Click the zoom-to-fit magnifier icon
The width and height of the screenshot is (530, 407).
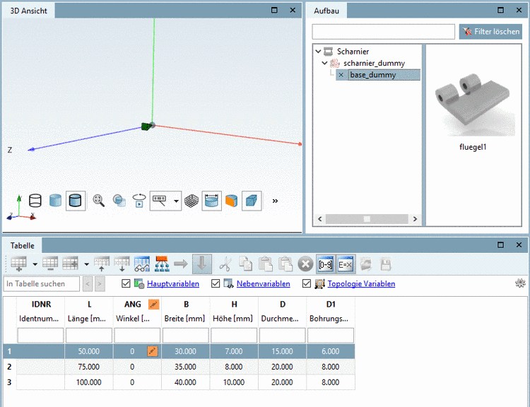[x=99, y=201]
